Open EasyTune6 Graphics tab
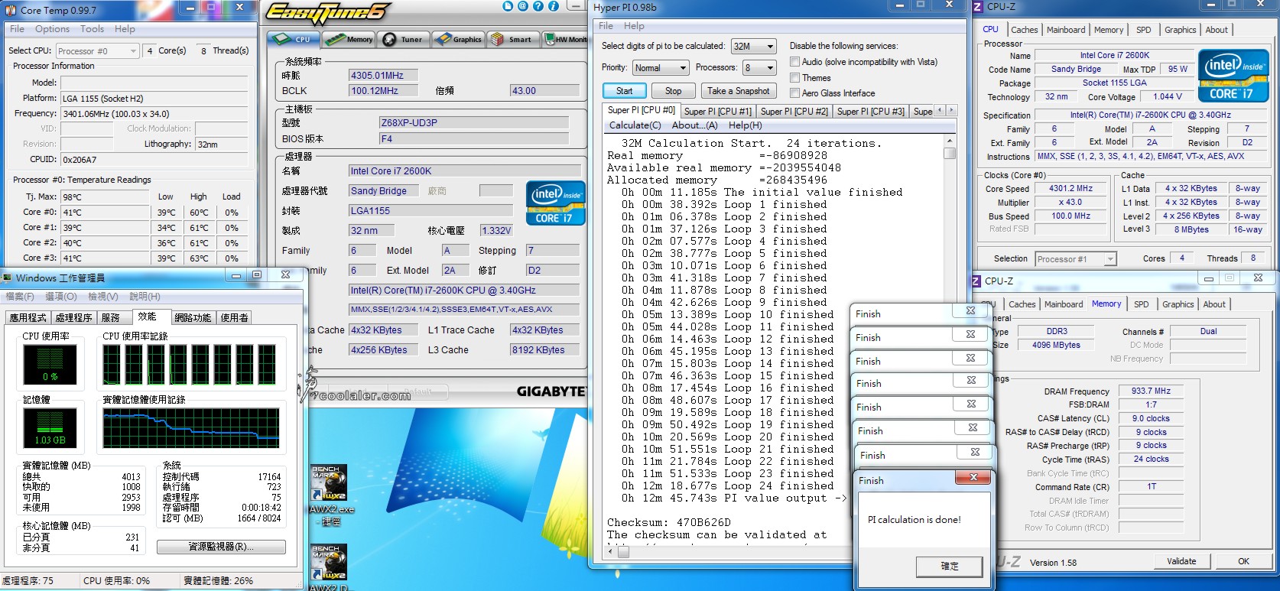 coord(458,39)
